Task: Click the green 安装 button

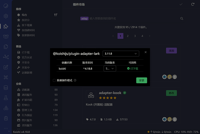Action: coord(141,80)
